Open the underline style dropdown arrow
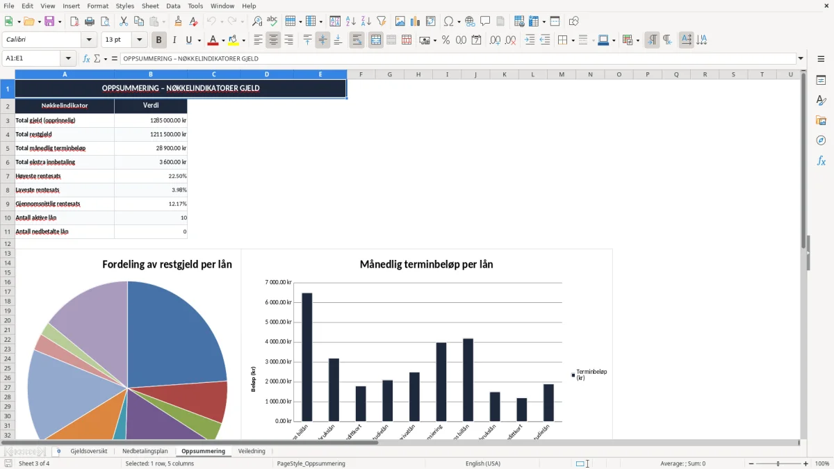 pos(199,40)
